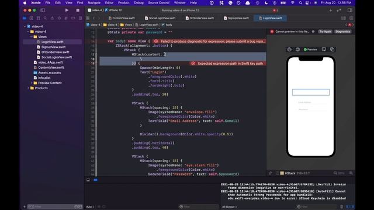
Task: Open the report navigator
Action: click(80, 18)
